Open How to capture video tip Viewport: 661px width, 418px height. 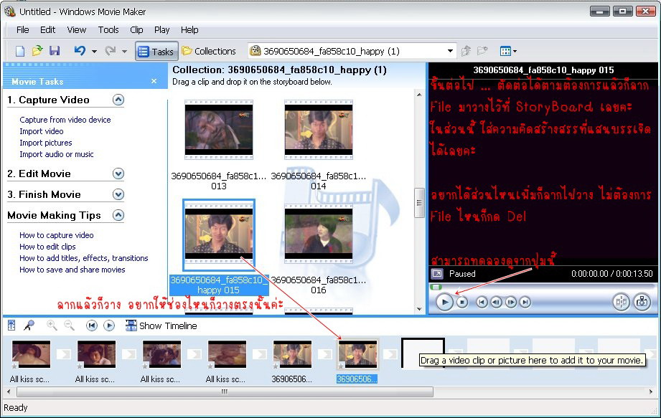[x=57, y=235]
